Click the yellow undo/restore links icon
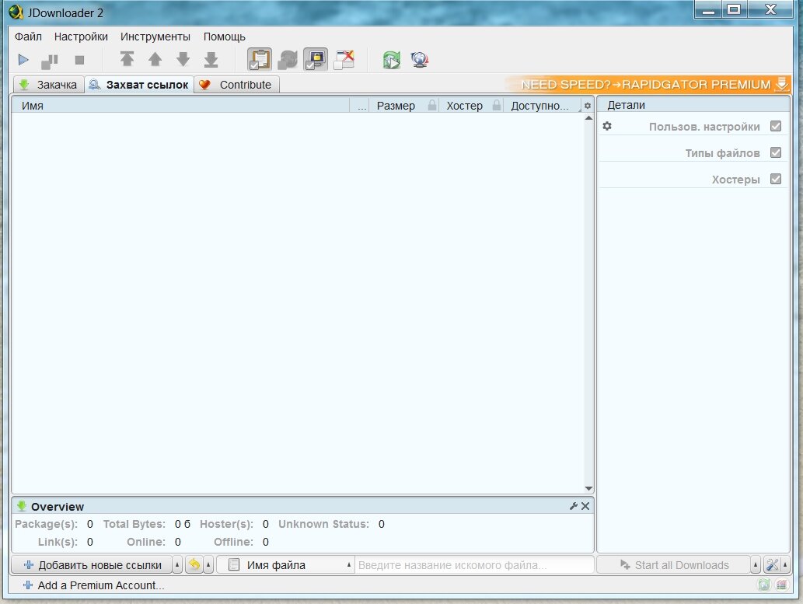Image resolution: width=803 pixels, height=604 pixels. pos(194,565)
